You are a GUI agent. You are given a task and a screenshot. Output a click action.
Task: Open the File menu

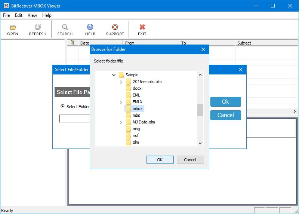tap(6, 15)
